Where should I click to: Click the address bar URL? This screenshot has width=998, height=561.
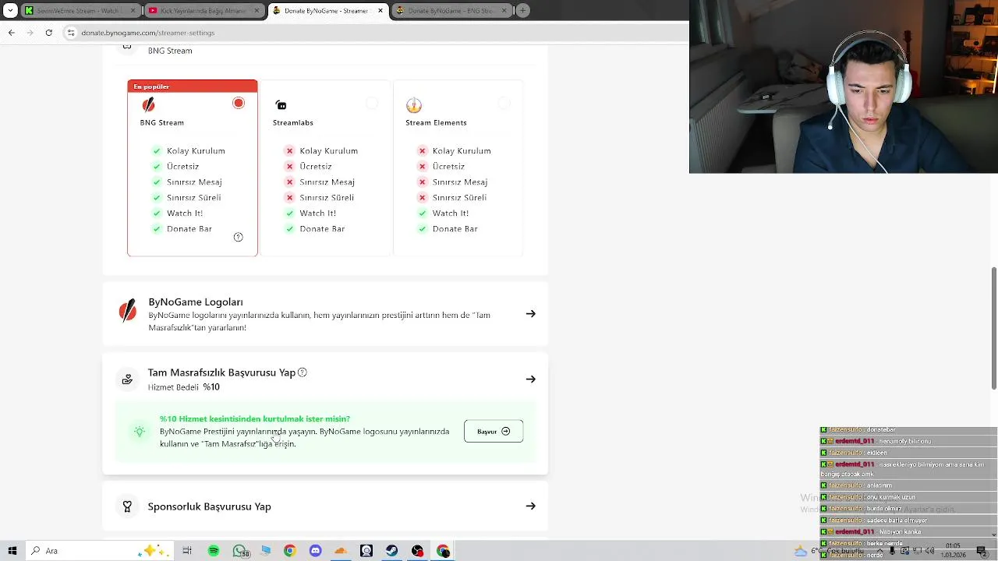147,33
